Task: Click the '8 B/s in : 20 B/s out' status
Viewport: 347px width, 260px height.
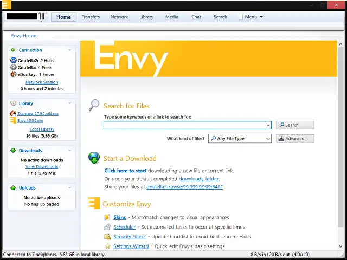Action: pos(270,255)
